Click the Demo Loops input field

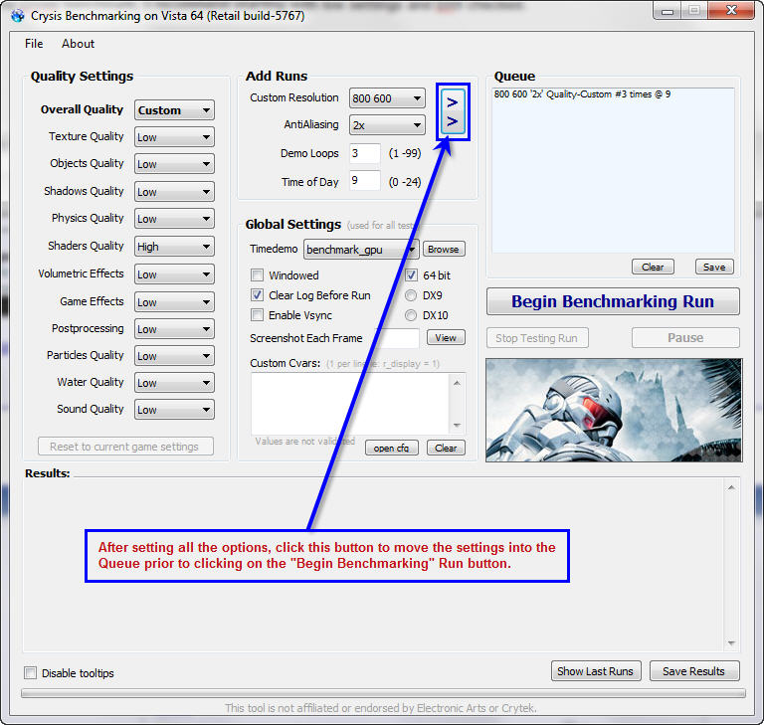[x=365, y=153]
